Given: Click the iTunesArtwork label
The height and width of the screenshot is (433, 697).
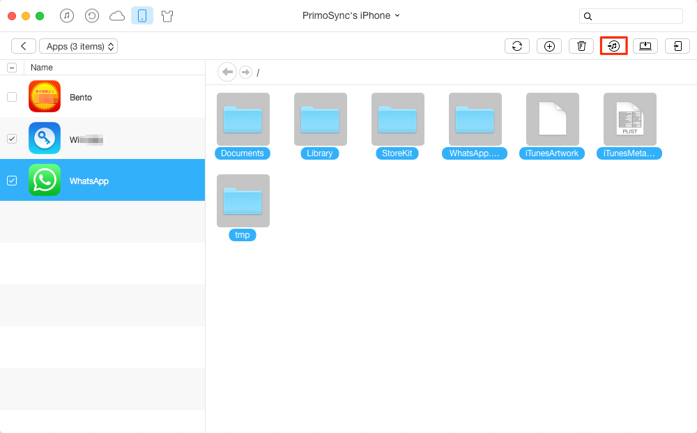Looking at the screenshot, I should tap(551, 153).
